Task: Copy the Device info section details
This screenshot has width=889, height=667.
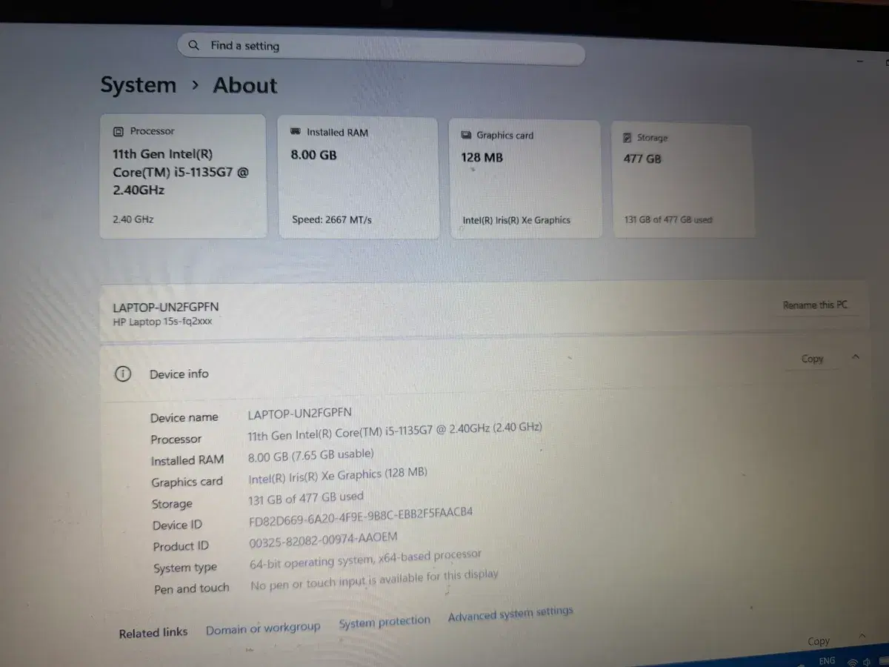Action: click(812, 359)
